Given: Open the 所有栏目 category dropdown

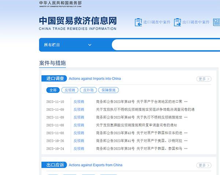Looking at the screenshot, I should tap(67, 45).
